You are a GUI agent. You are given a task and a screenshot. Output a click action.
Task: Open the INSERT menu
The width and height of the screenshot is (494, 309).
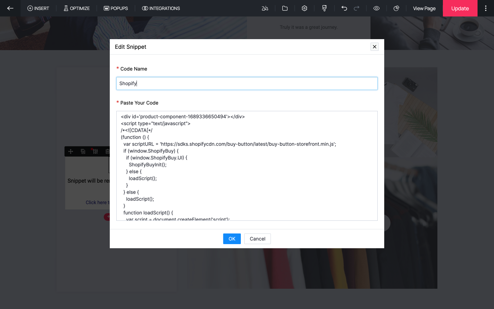[x=38, y=8]
